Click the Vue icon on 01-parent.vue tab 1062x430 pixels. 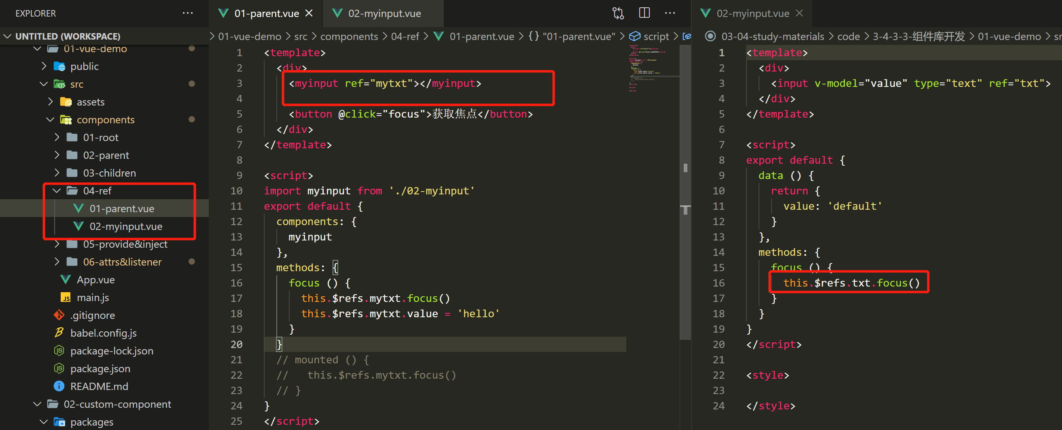223,13
